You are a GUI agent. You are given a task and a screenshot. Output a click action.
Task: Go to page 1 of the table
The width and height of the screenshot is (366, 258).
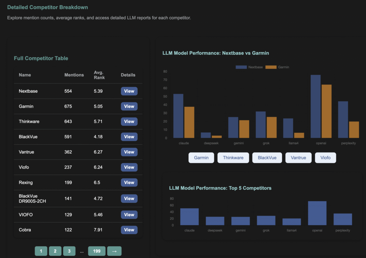[41, 251]
